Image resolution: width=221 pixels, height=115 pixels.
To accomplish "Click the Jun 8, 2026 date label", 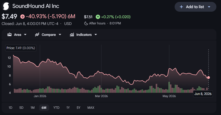I will pos(203,94).
